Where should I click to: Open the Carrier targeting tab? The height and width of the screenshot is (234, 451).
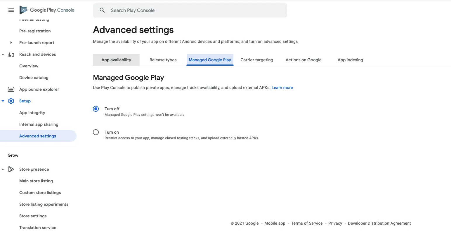click(x=257, y=60)
